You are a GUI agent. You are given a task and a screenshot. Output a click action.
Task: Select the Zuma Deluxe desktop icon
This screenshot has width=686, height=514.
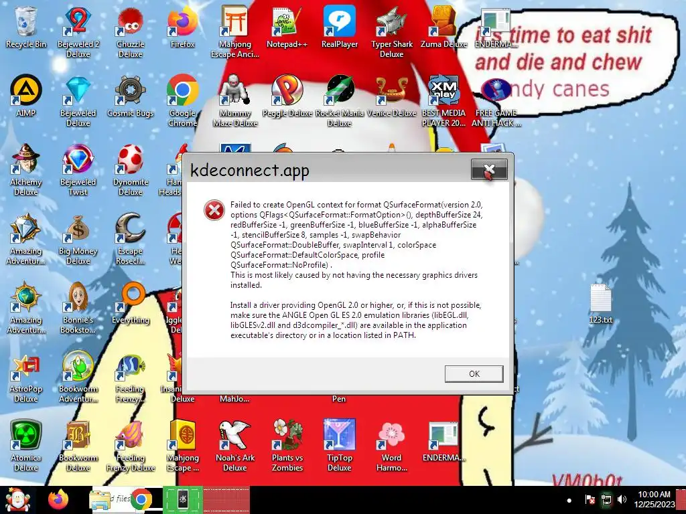click(443, 27)
